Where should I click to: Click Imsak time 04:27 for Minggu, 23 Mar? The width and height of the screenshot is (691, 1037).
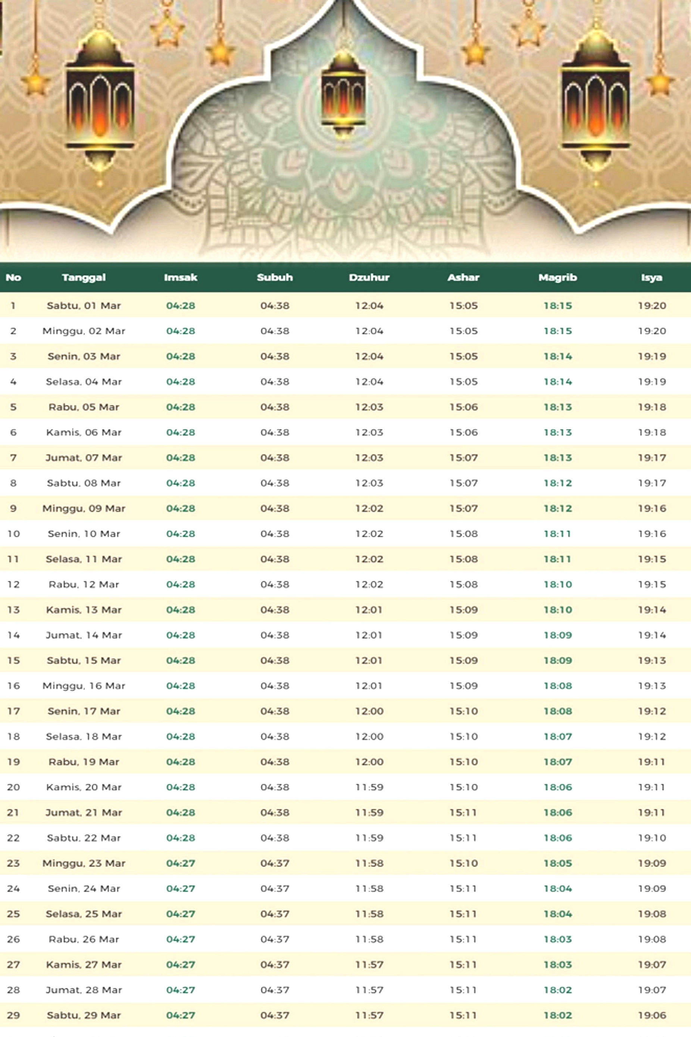pyautogui.click(x=181, y=863)
